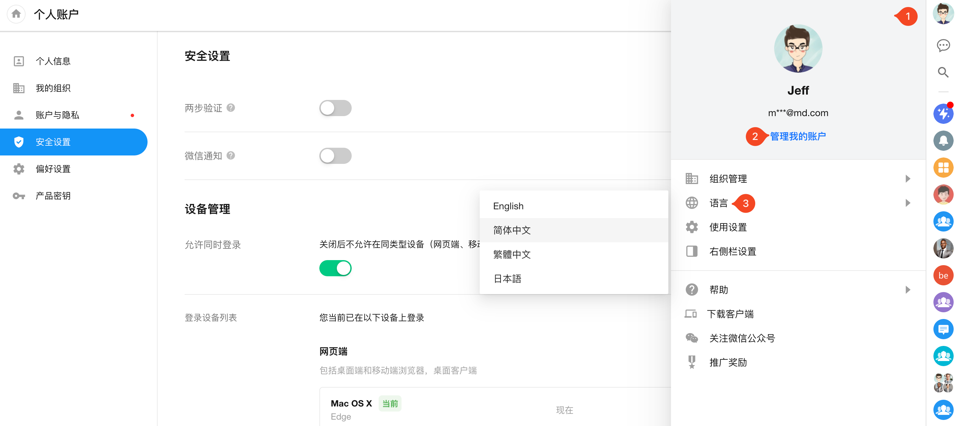The width and height of the screenshot is (956, 426).
Task: Click the help icon beside 两步验证
Action: pos(231,108)
